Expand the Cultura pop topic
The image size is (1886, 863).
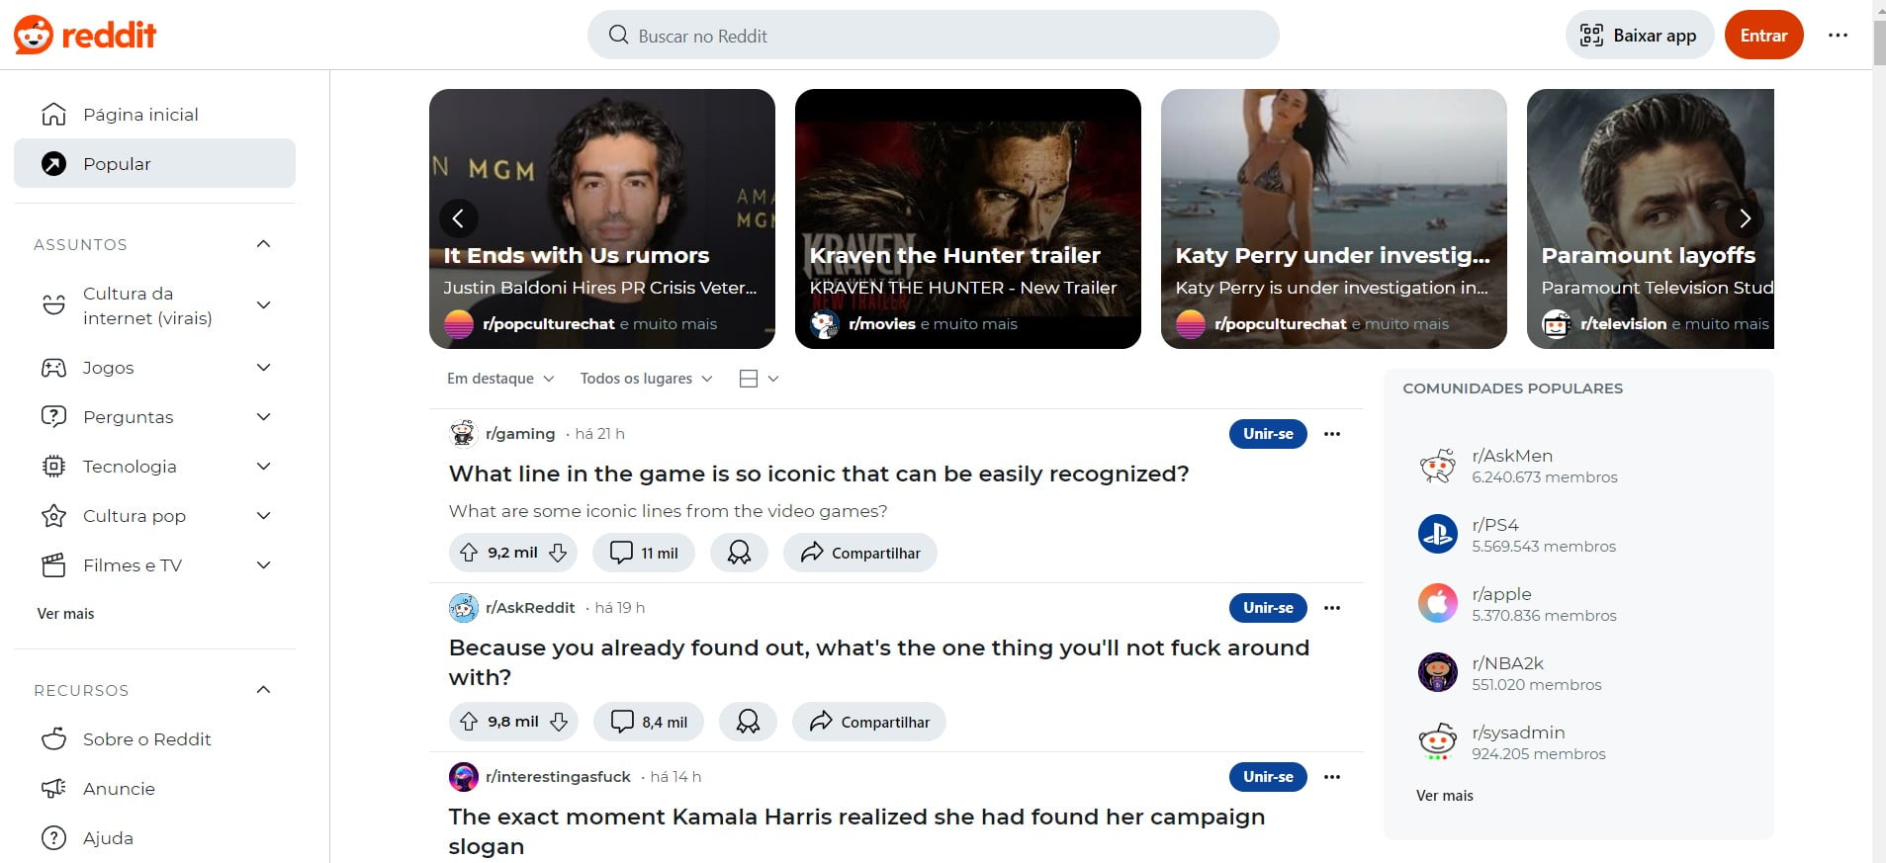pyautogui.click(x=263, y=516)
